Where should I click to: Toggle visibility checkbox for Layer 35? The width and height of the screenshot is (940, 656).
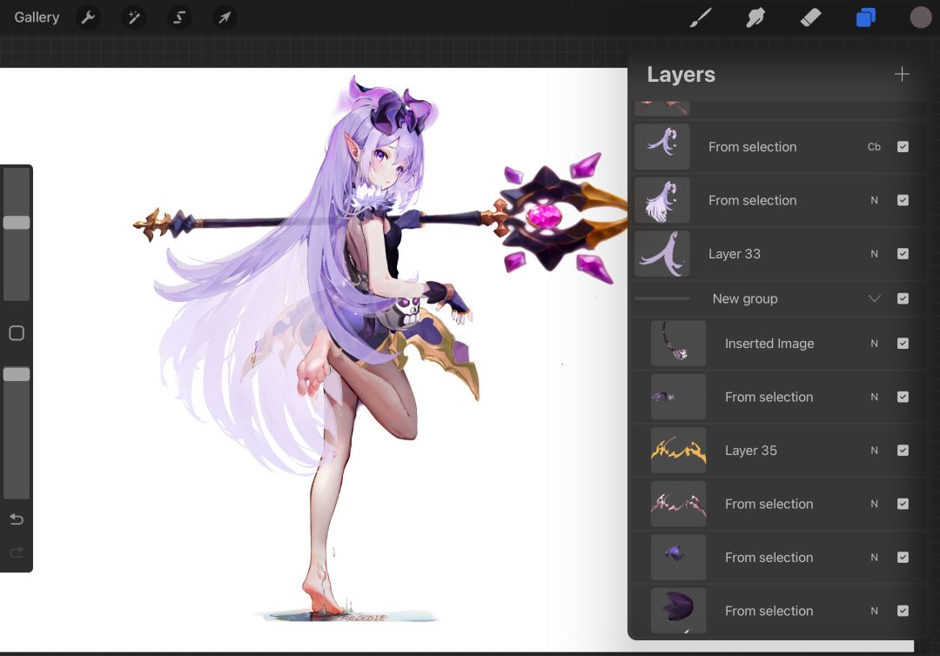903,451
